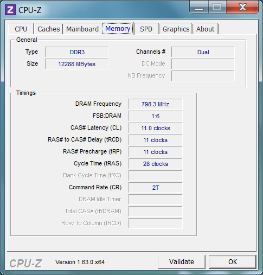Open the Caches tab
The height and width of the screenshot is (275, 263).
pyautogui.click(x=49, y=29)
